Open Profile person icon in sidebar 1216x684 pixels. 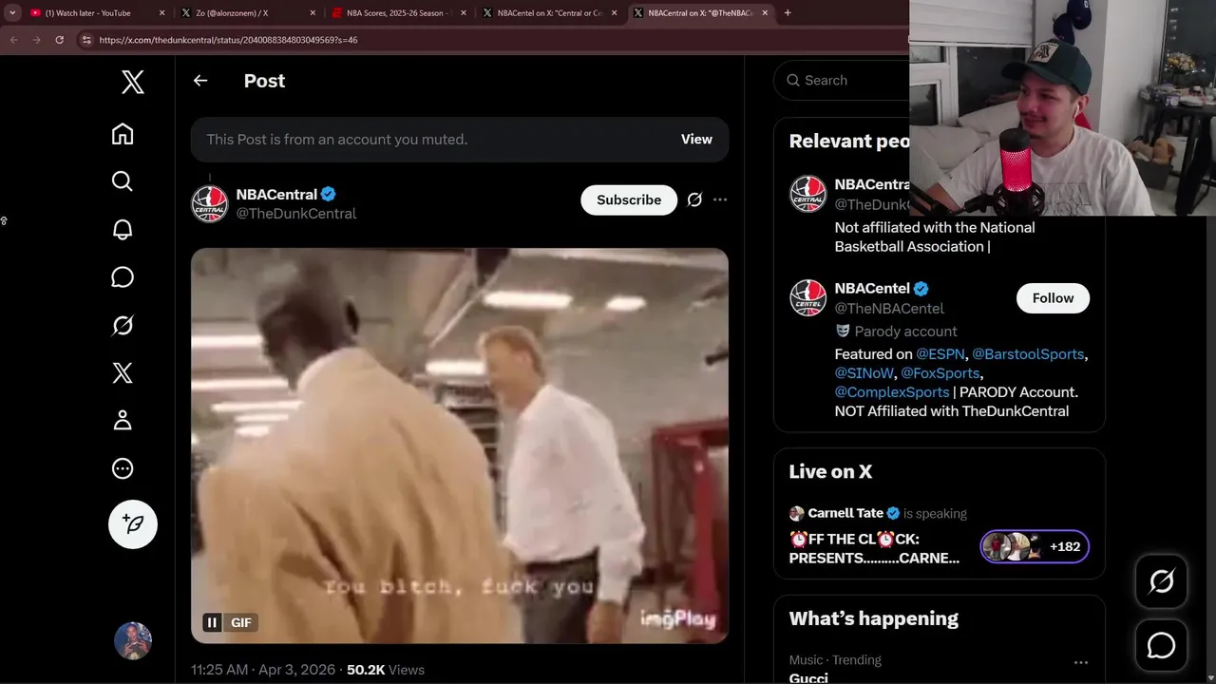(123, 420)
